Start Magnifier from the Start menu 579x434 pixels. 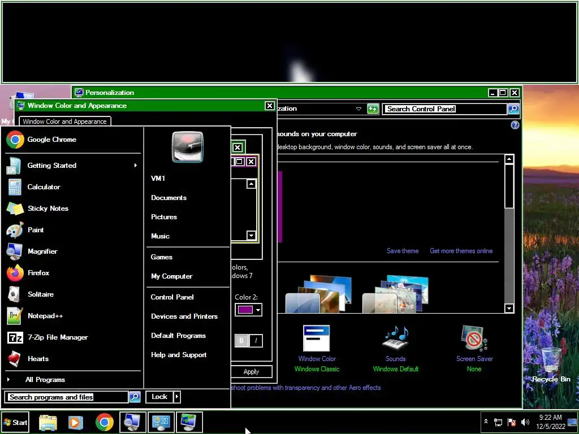click(73, 251)
